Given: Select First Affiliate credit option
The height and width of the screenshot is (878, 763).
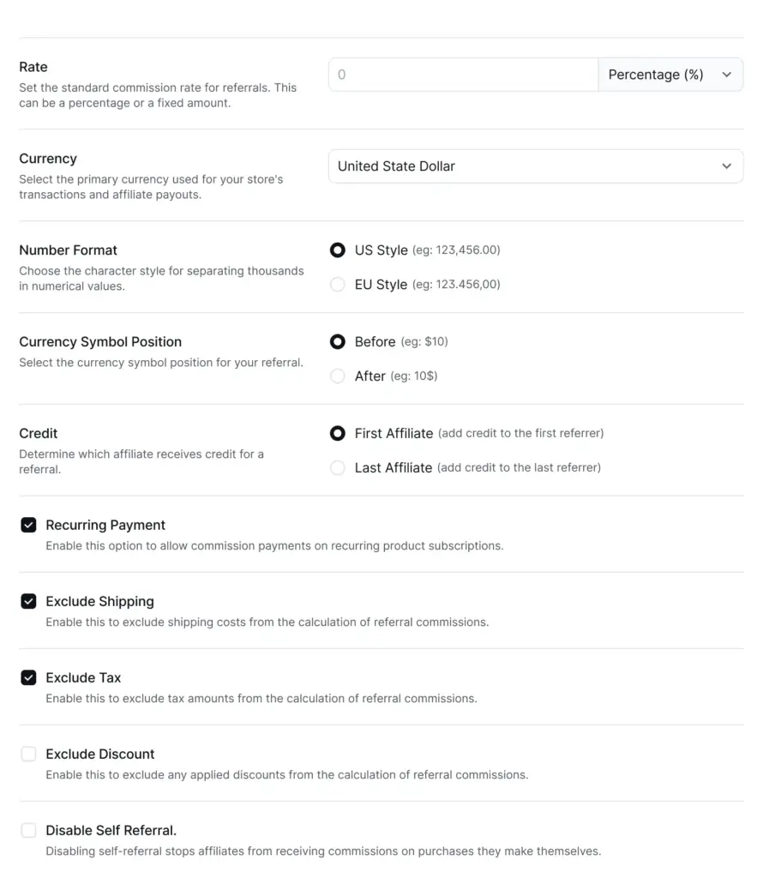Looking at the screenshot, I should (x=338, y=433).
